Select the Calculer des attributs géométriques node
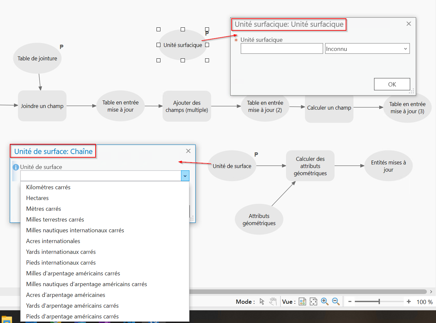The height and width of the screenshot is (323, 436). point(310,166)
